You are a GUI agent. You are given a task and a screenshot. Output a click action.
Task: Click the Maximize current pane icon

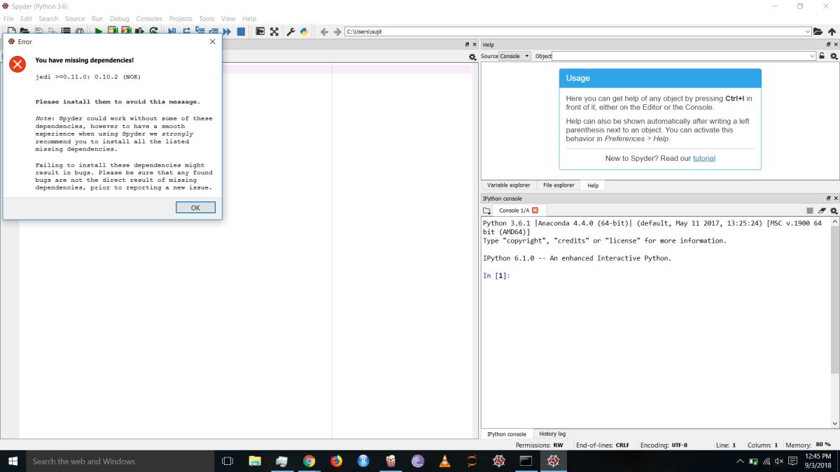click(x=260, y=31)
